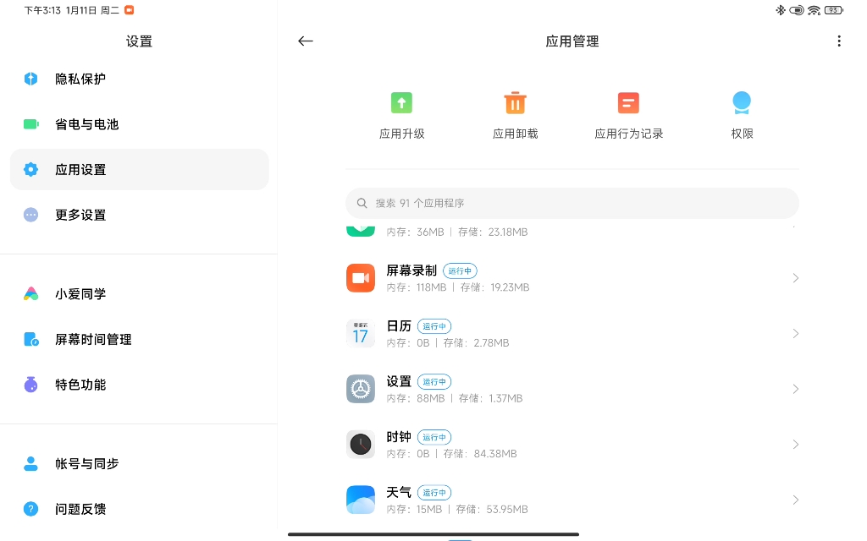This screenshot has height=541, width=867.
Task: Click the 时钟 clock app icon
Action: tap(361, 444)
